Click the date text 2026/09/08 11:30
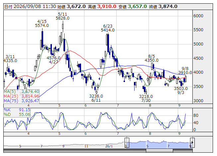 click(x=35, y=7)
